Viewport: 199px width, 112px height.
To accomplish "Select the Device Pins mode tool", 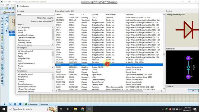I will pos(2,43).
